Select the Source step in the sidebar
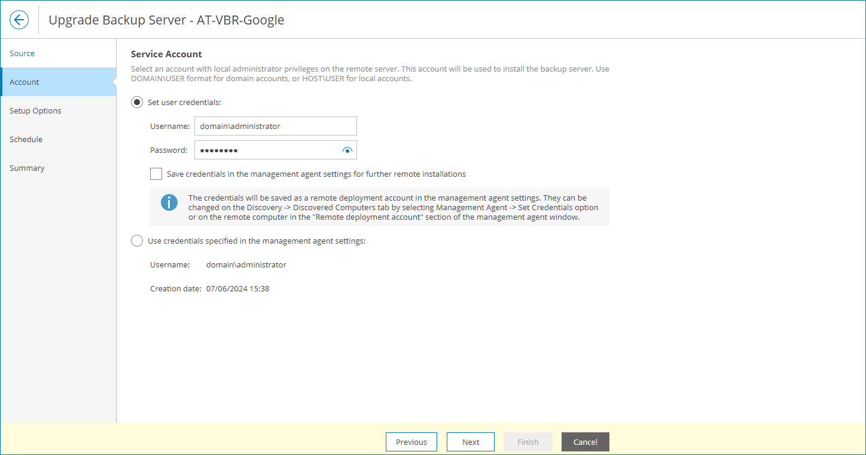The image size is (866, 455). pyautogui.click(x=22, y=53)
